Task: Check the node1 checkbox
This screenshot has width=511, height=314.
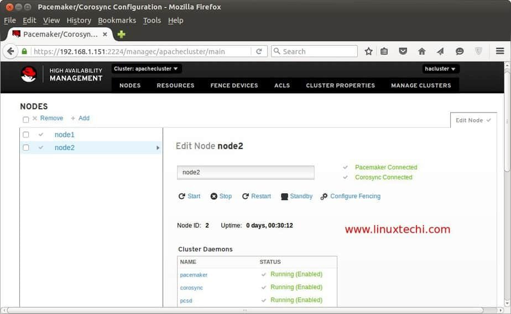Action: (x=26, y=135)
